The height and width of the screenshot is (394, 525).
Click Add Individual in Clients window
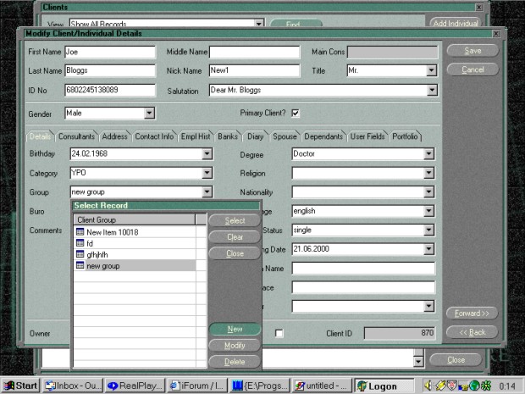[456, 23]
